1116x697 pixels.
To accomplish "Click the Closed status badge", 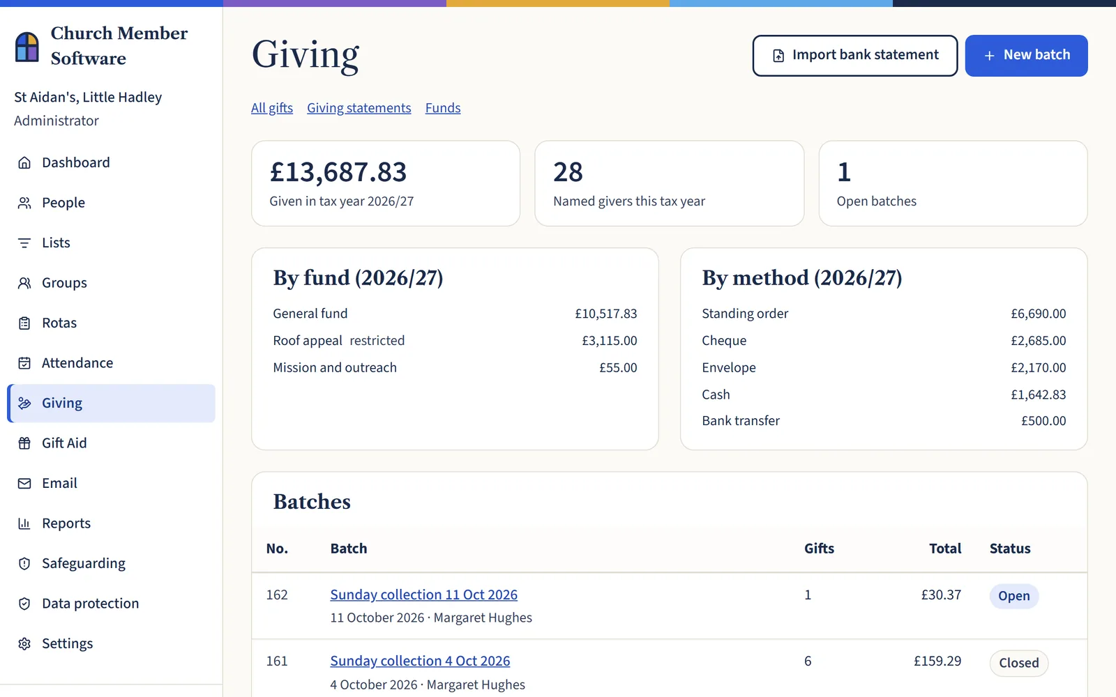I will (1019, 663).
